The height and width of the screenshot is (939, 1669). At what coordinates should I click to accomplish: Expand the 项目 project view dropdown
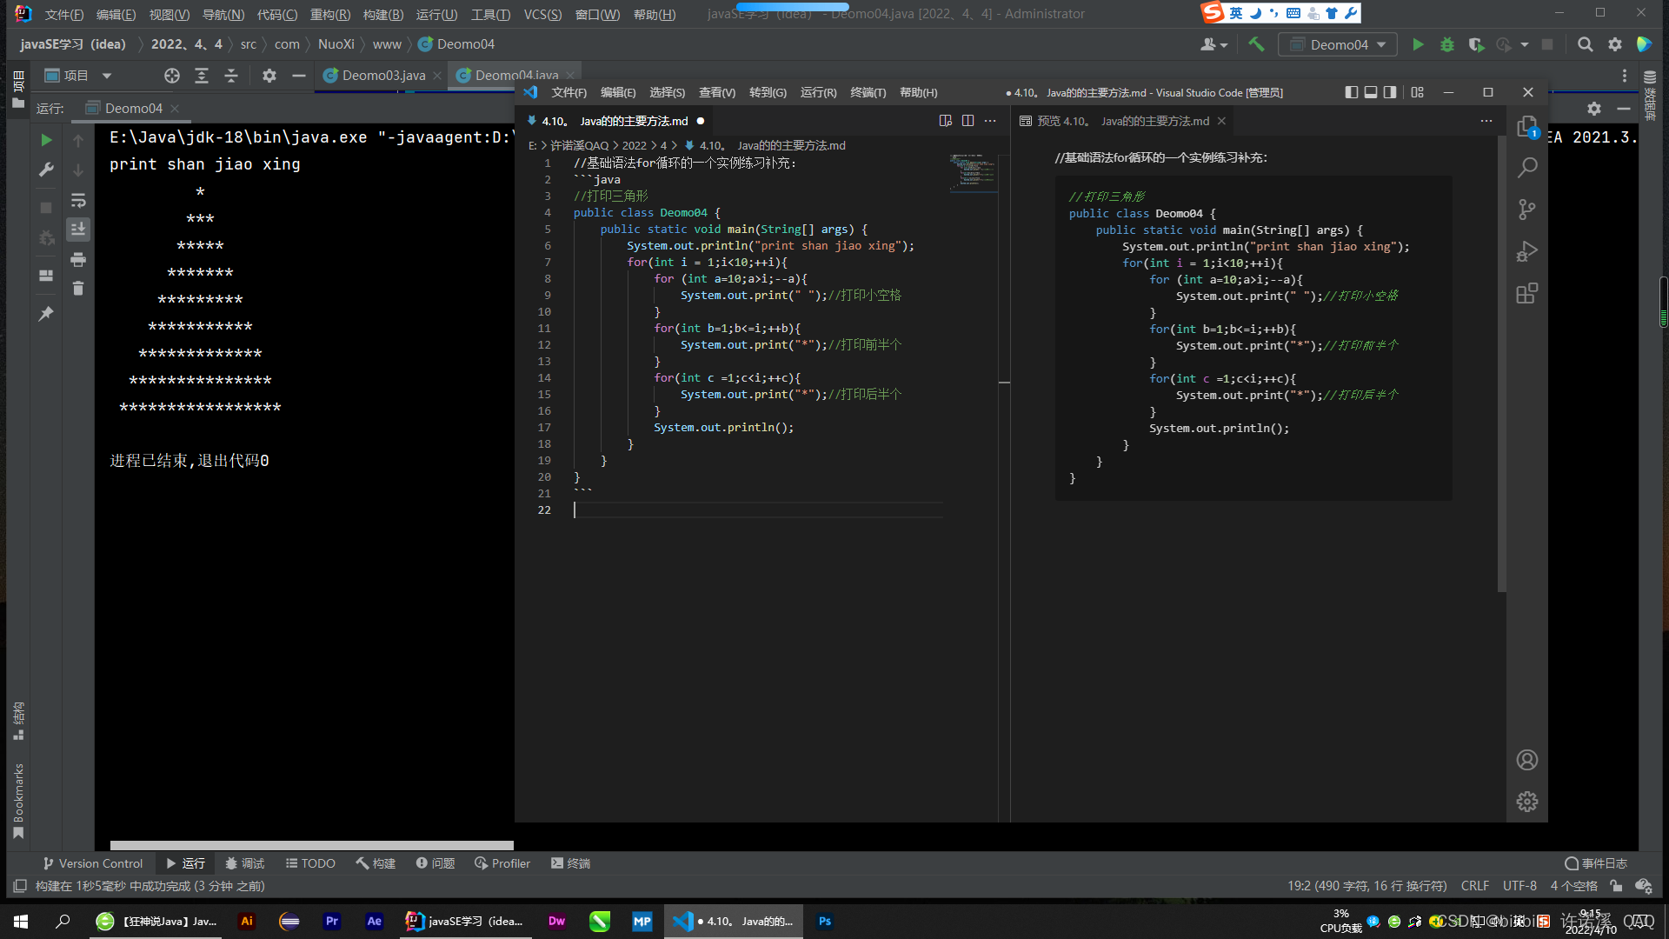click(107, 76)
